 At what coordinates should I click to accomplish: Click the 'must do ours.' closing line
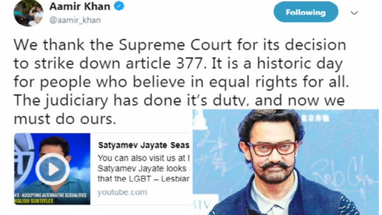coord(64,119)
